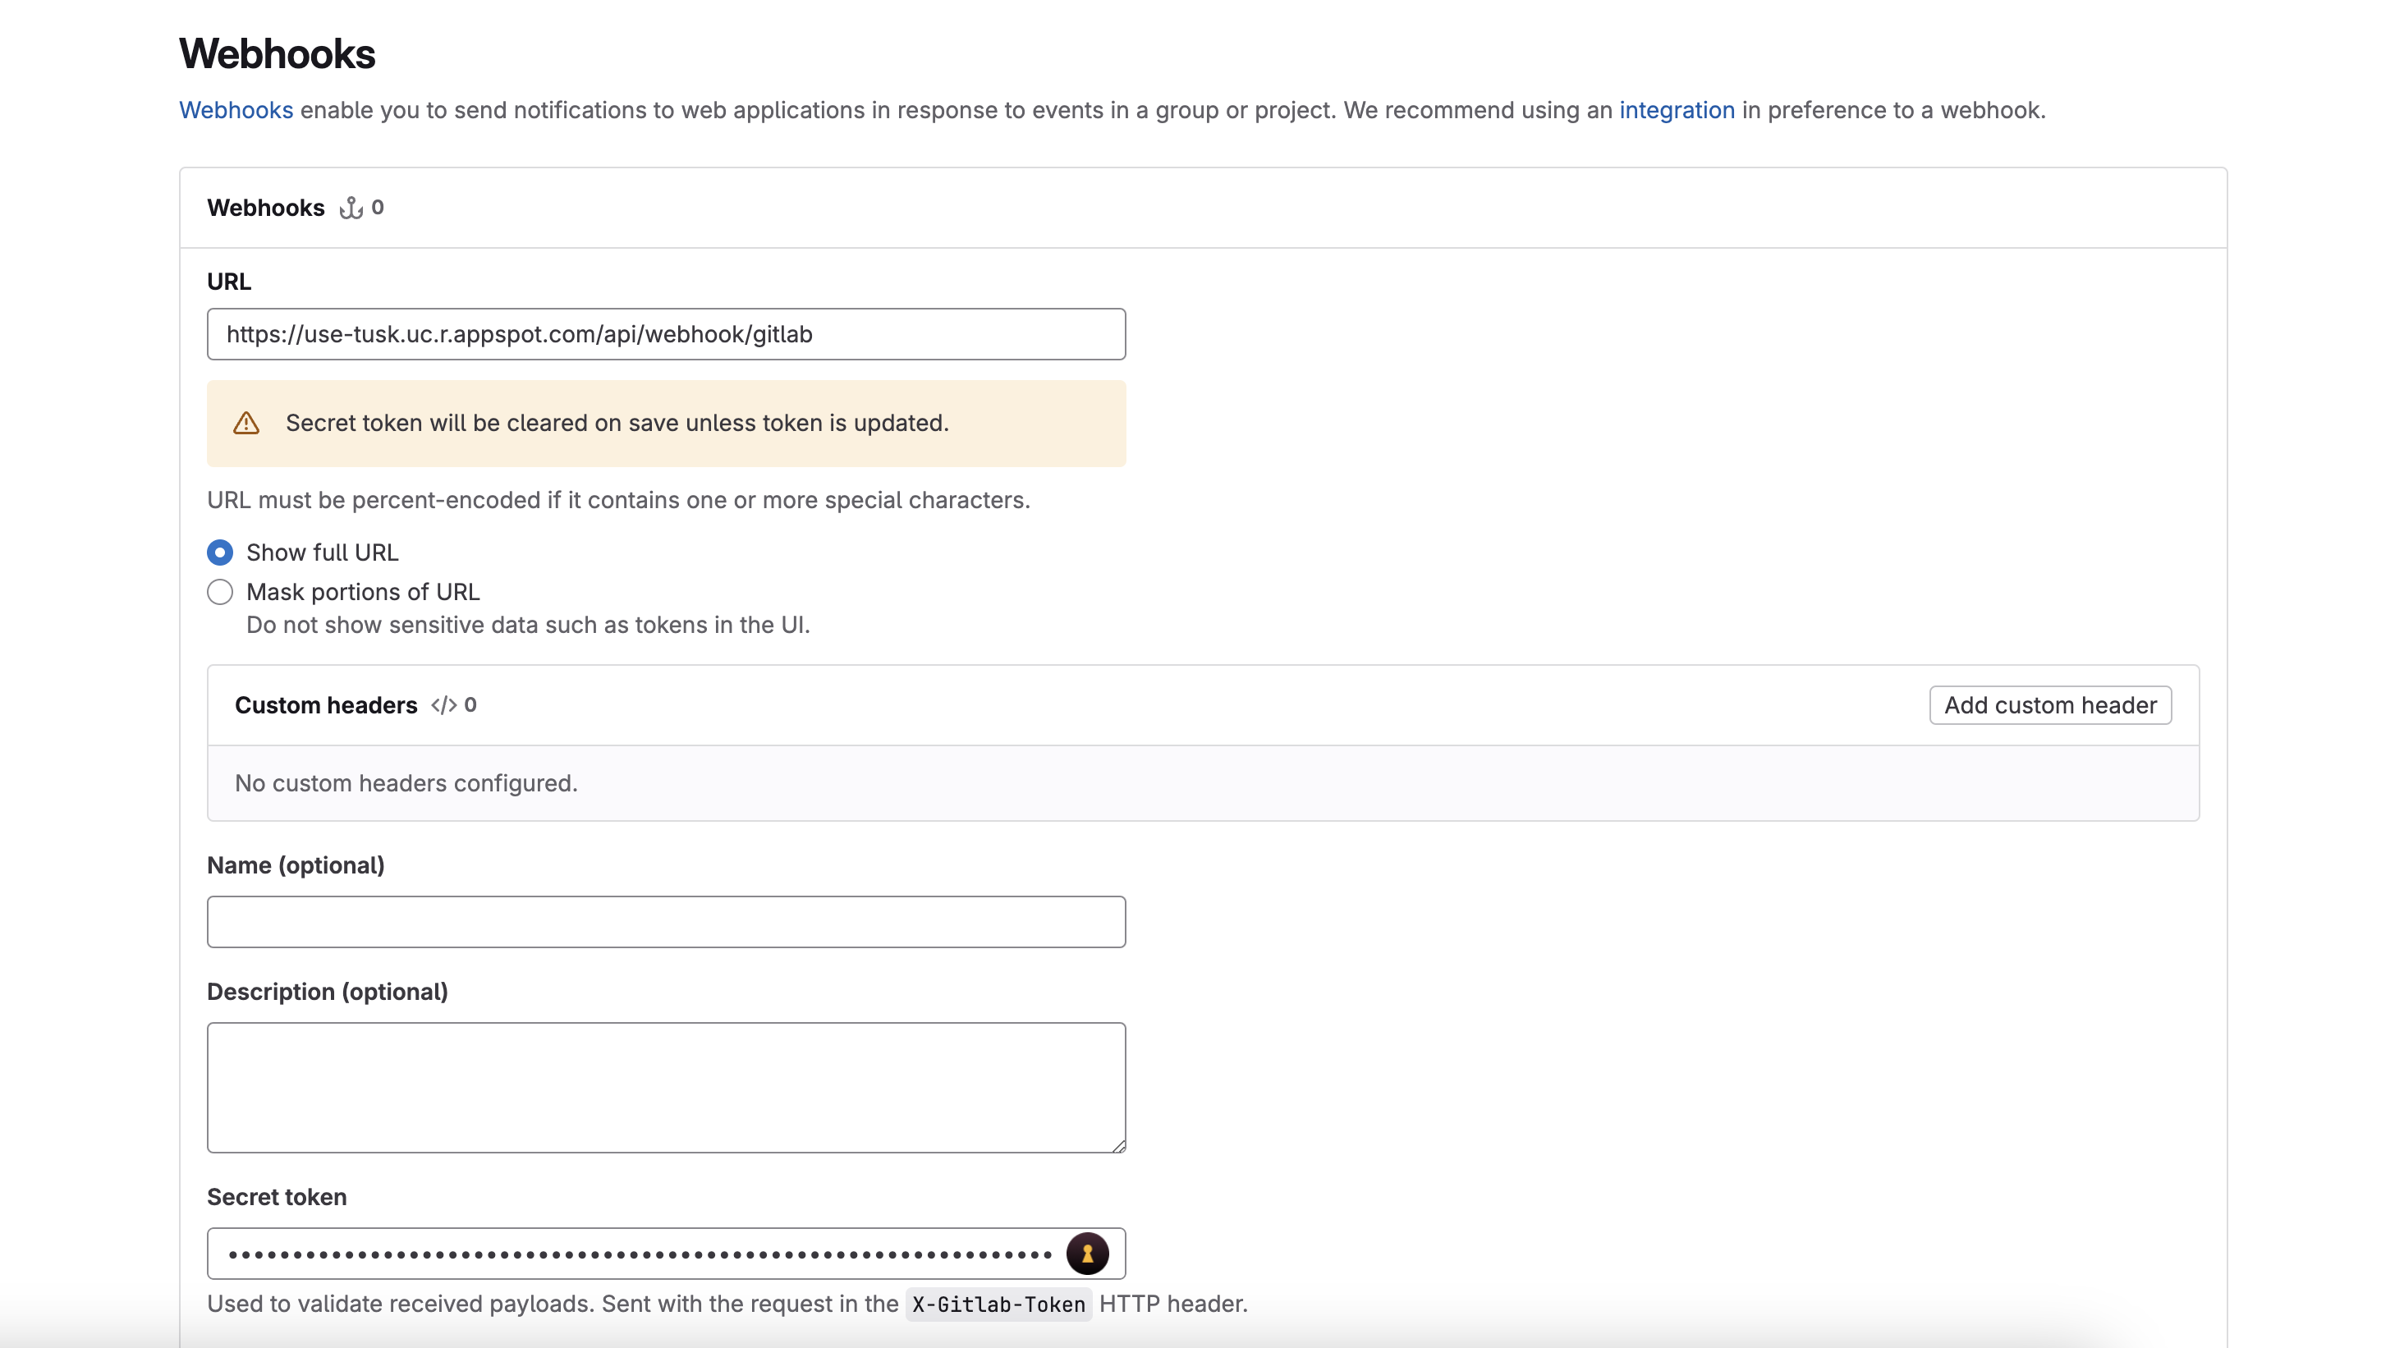Click the Secret token password field
Image resolution: width=2404 pixels, height=1348 pixels.
667,1253
